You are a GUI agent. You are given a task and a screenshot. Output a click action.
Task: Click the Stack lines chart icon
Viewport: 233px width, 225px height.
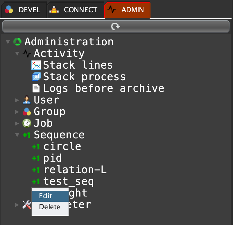(36, 65)
